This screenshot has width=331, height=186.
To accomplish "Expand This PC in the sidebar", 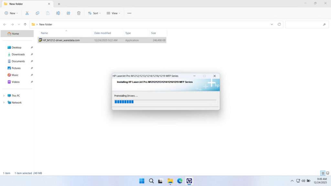I will [4, 96].
